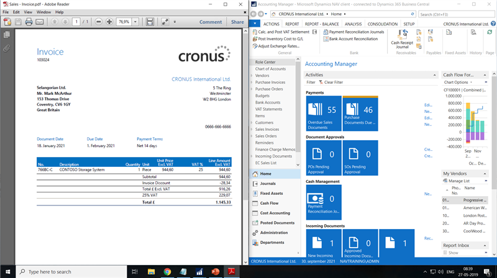This screenshot has height=278, width=497.
Task: Collapse the My Vendors part
Action: 485,174
